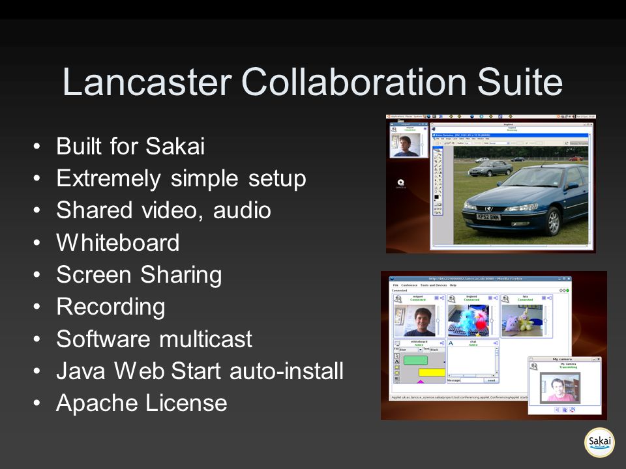Detach bigbird's video panel
Image resolution: width=626 pixels, height=469 pixels.
click(496, 298)
